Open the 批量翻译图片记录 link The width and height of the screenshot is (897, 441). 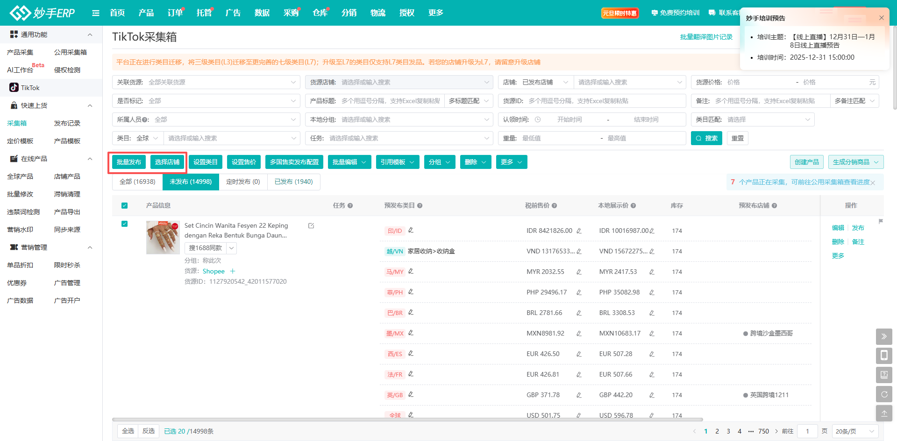coord(706,37)
